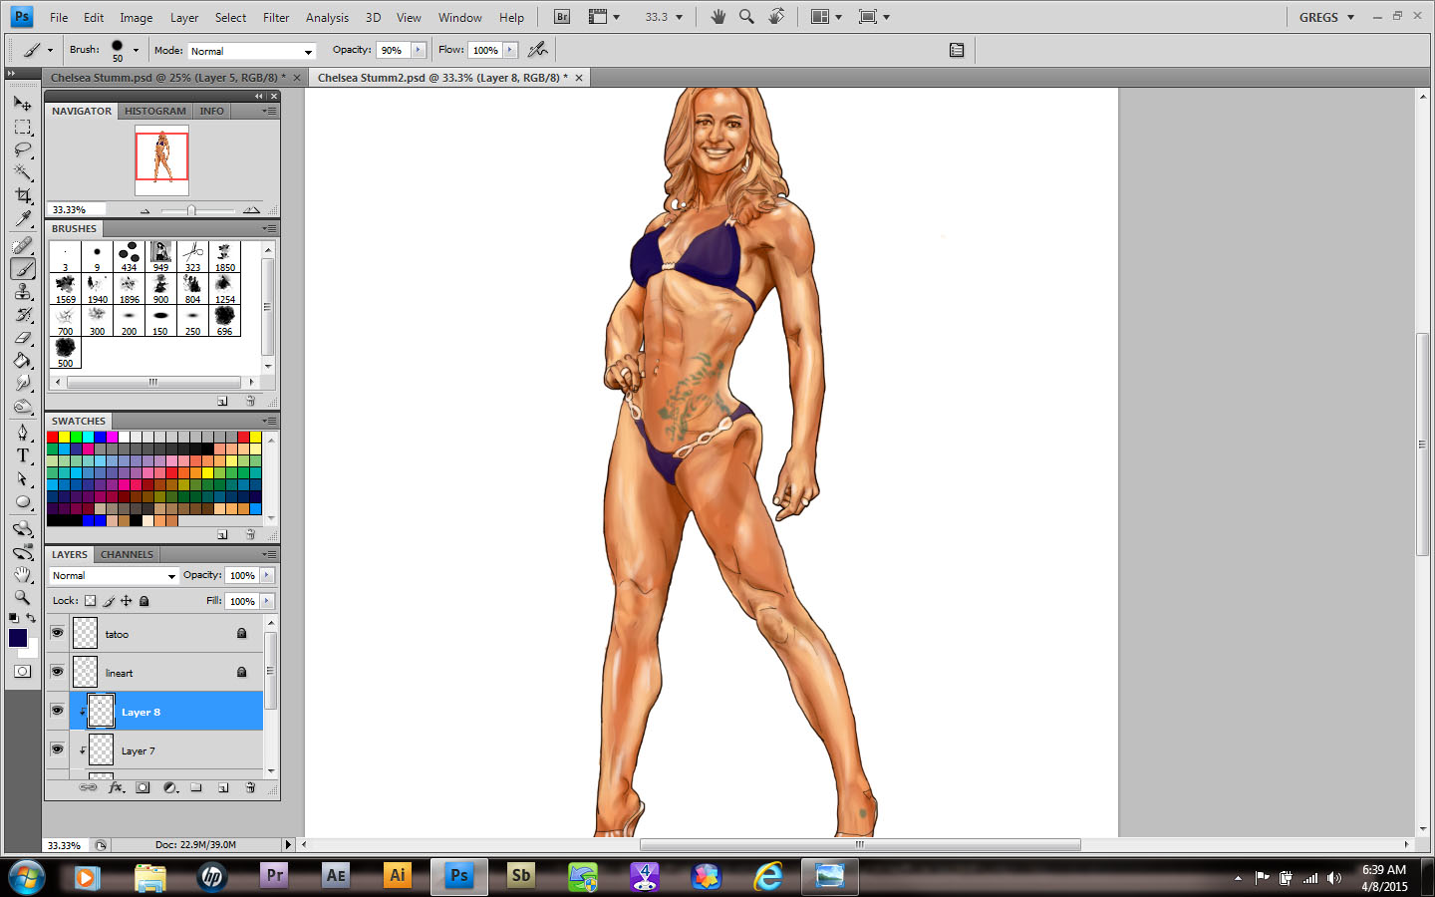Launch Adobe Bridge from the Br icon

[562, 17]
